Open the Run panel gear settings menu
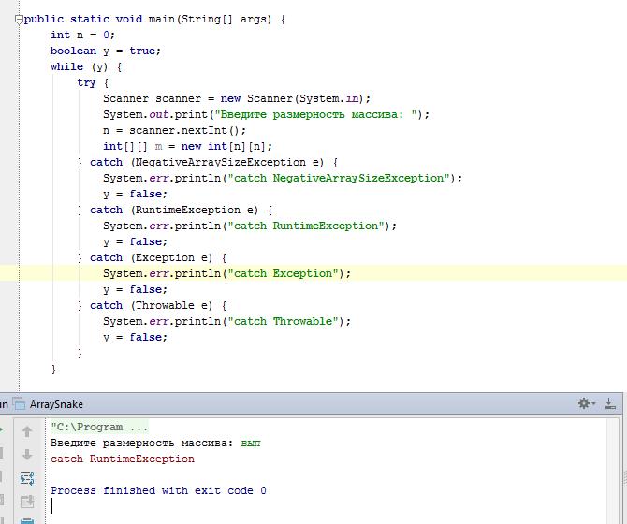627x524 pixels. pyautogui.click(x=587, y=403)
